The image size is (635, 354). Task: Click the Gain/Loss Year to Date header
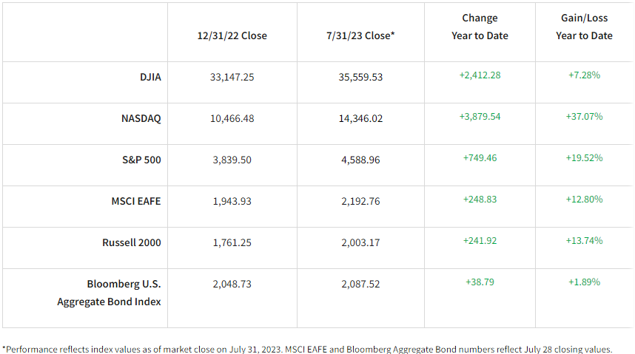pos(584,27)
